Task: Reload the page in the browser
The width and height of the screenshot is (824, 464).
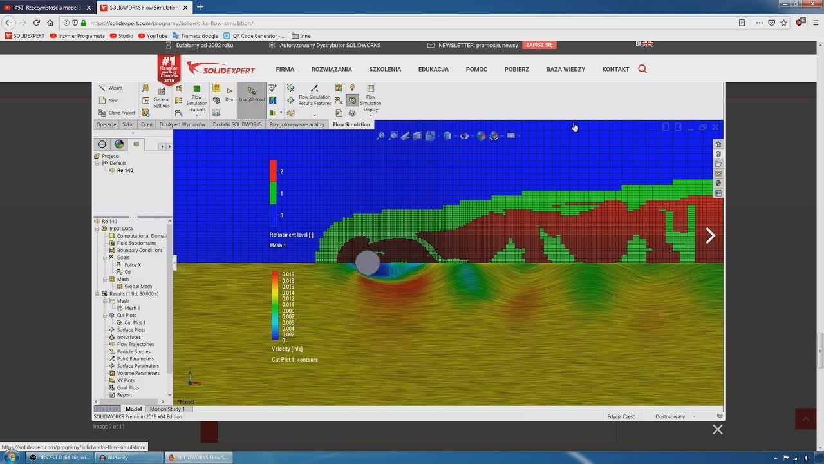Action: (37, 23)
